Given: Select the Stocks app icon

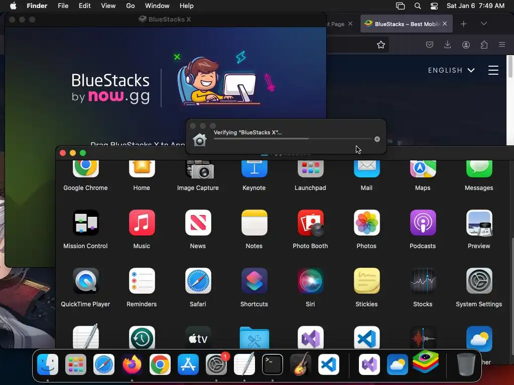Looking at the screenshot, I should pos(423,281).
